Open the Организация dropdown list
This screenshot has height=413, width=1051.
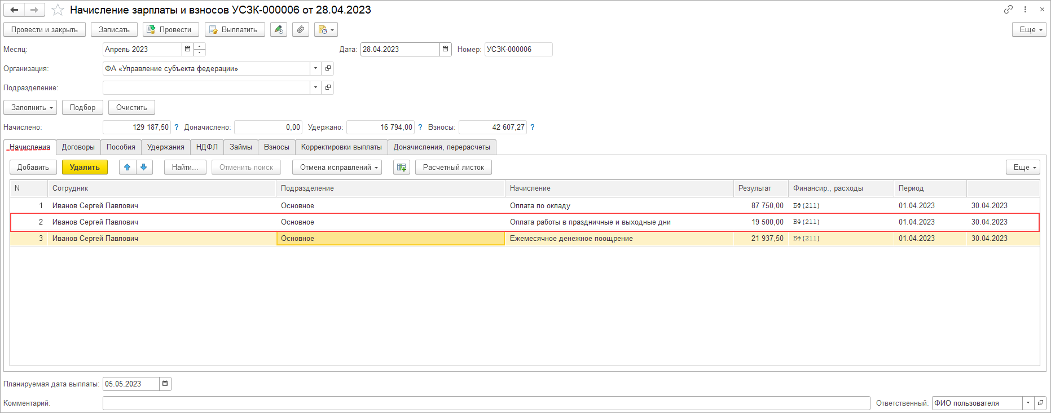[316, 68]
